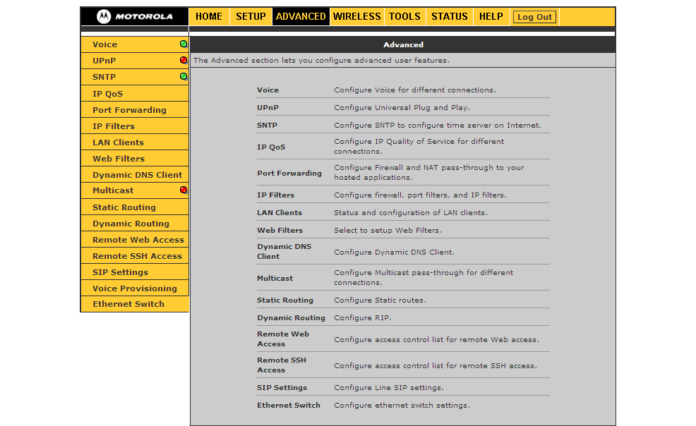The height and width of the screenshot is (426, 696).
Task: Open the TOOLS tab
Action: 404,17
